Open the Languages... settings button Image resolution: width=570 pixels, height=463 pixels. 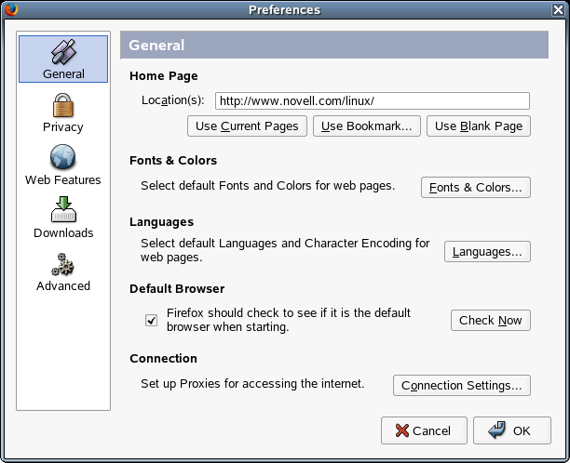(487, 251)
